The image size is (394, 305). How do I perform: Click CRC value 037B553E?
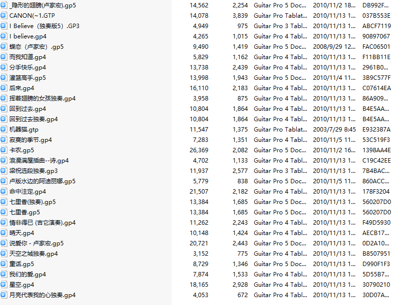pyautogui.click(x=376, y=16)
